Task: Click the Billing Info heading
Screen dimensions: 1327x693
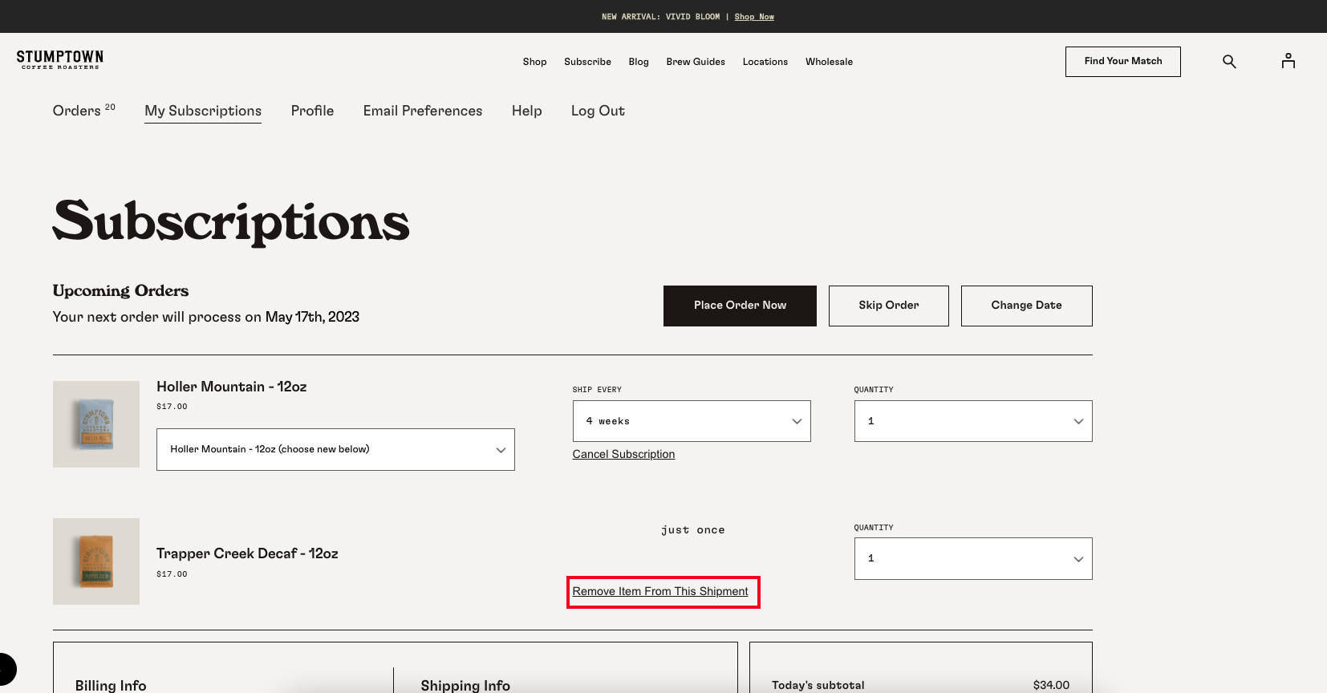Action: point(111,685)
